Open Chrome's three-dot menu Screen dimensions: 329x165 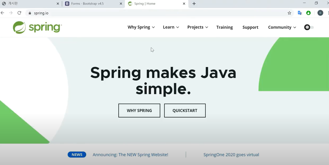point(328,13)
